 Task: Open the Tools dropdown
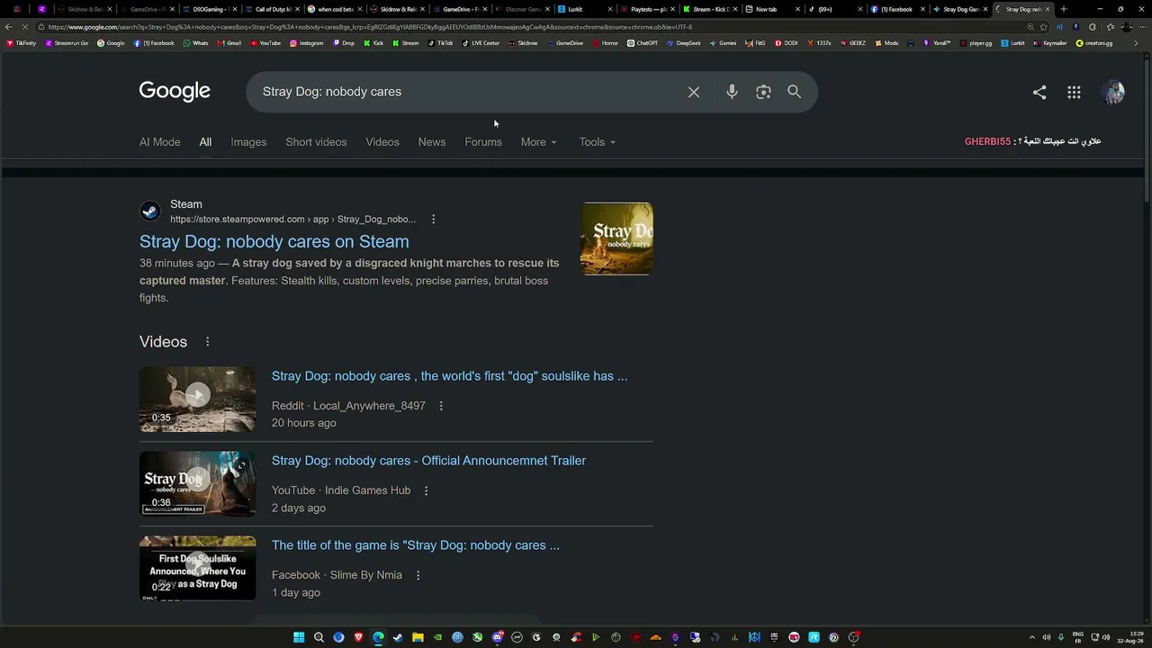coord(598,142)
